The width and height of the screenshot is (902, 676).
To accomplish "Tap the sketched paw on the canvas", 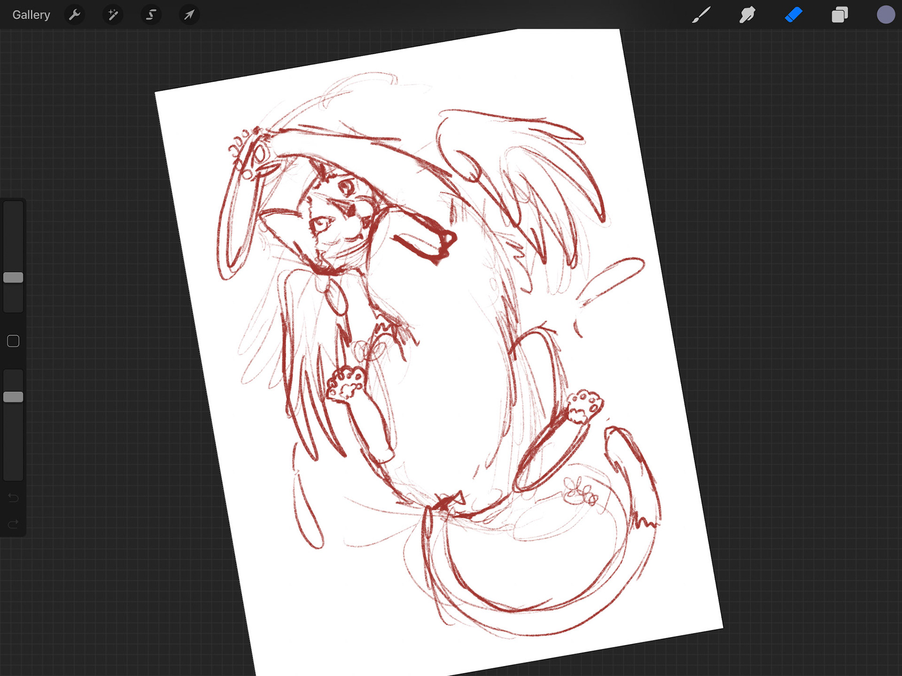I will (347, 384).
